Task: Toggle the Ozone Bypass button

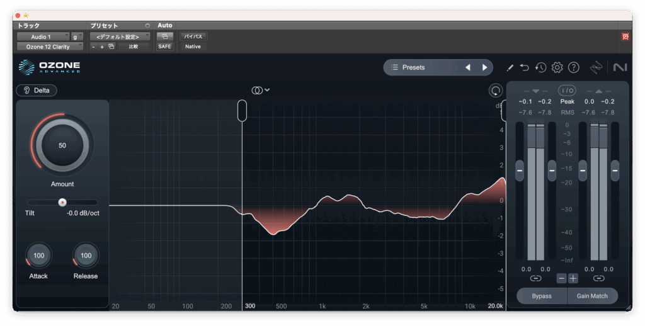Action: (x=541, y=296)
